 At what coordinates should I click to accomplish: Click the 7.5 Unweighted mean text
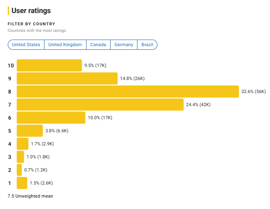click(x=30, y=196)
